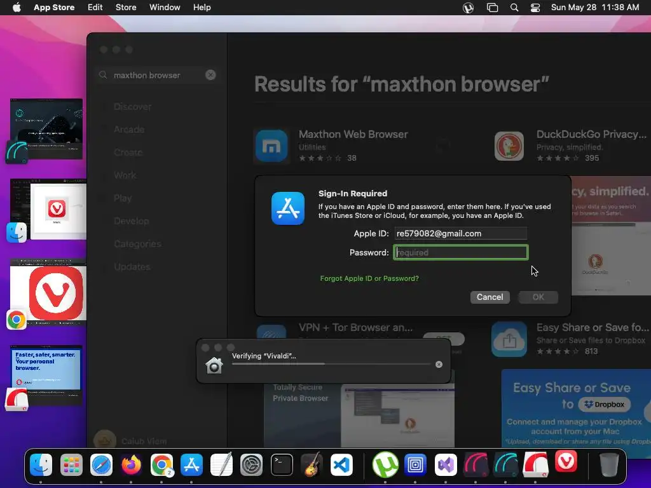Open the Help menu

coord(202,8)
